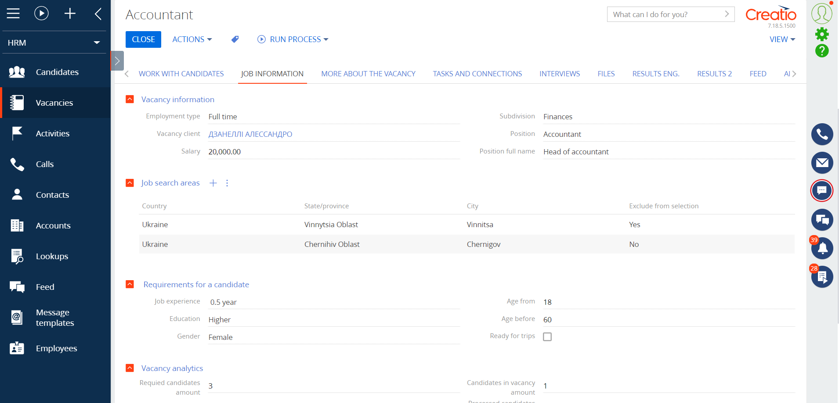
Task: Click the CLOSE button
Action: [143, 39]
